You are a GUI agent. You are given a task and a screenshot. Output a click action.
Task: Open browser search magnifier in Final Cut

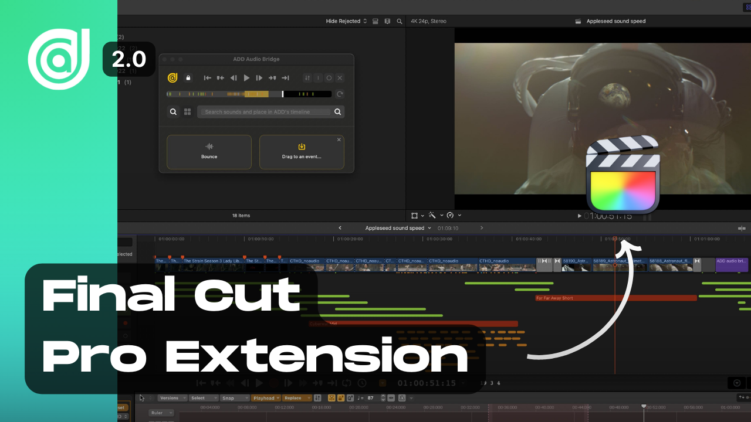coord(400,21)
